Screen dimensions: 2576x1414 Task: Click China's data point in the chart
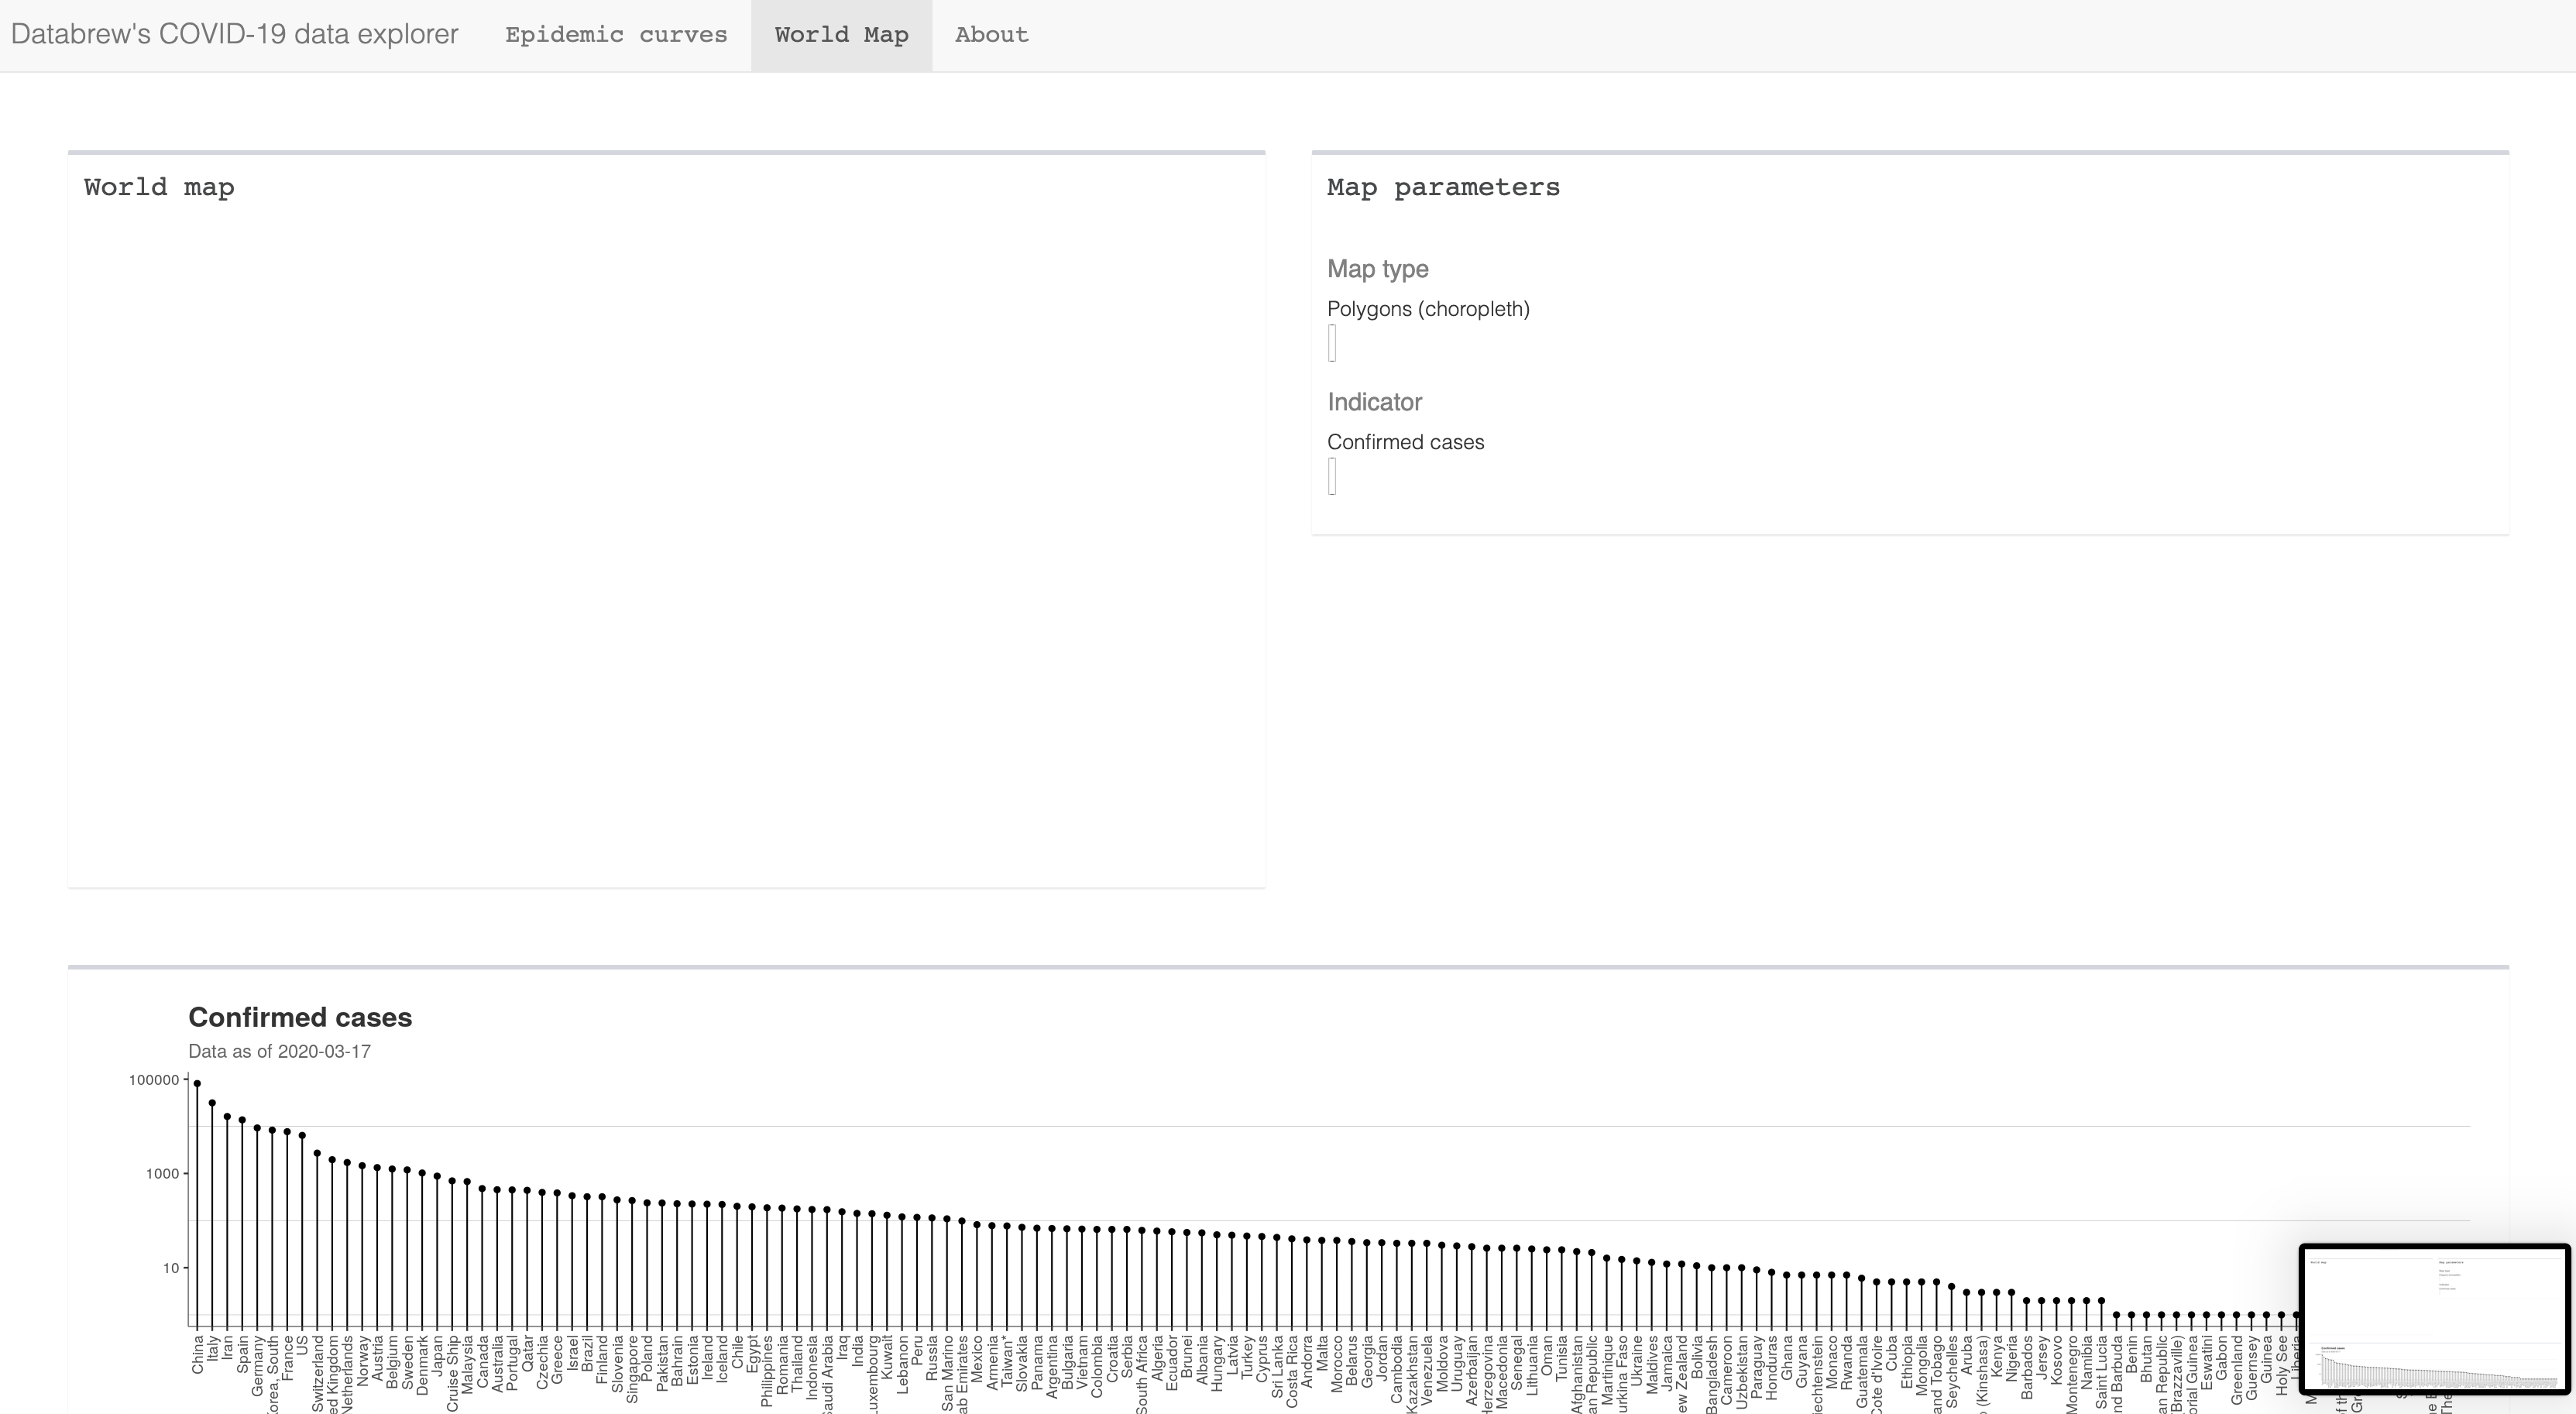(197, 1084)
